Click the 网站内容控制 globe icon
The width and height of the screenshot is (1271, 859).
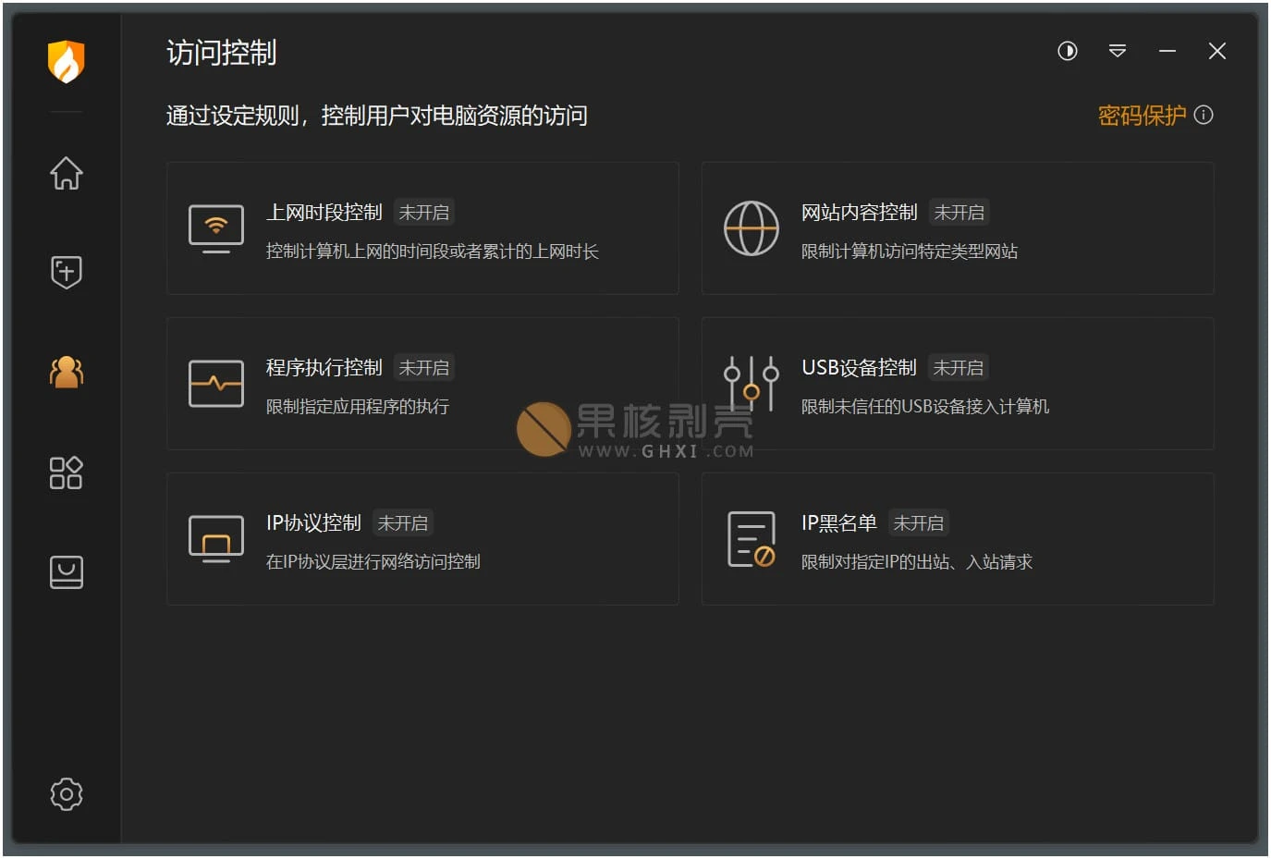(752, 228)
